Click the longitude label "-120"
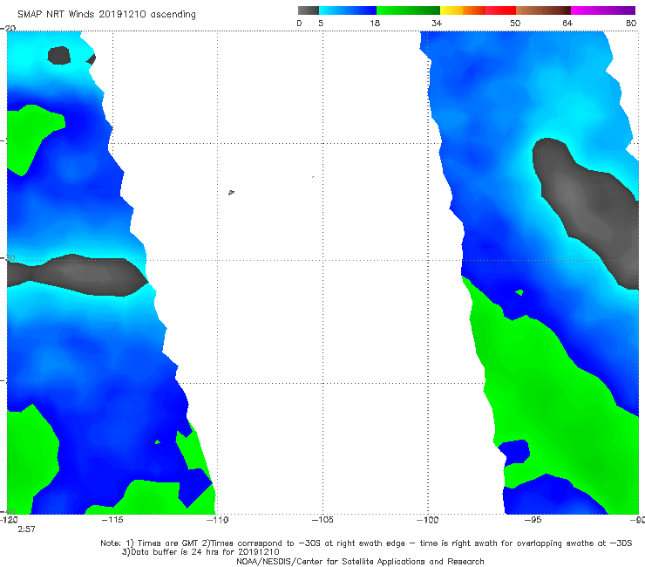Screen dimensions: 645x567 click(x=9, y=520)
